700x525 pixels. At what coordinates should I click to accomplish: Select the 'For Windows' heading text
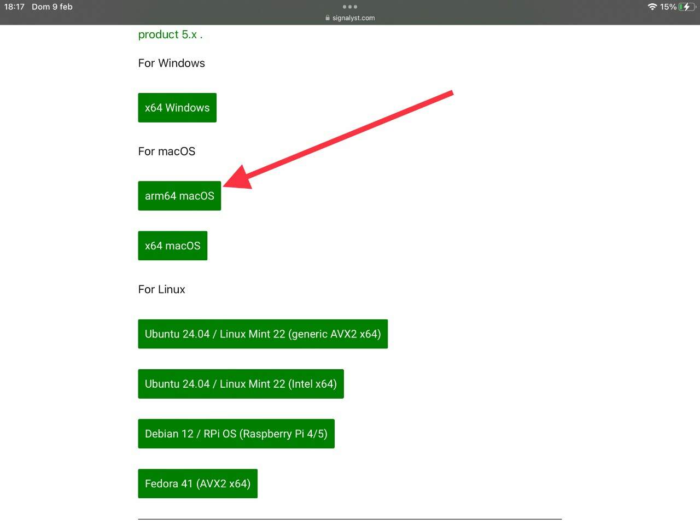[x=171, y=63]
